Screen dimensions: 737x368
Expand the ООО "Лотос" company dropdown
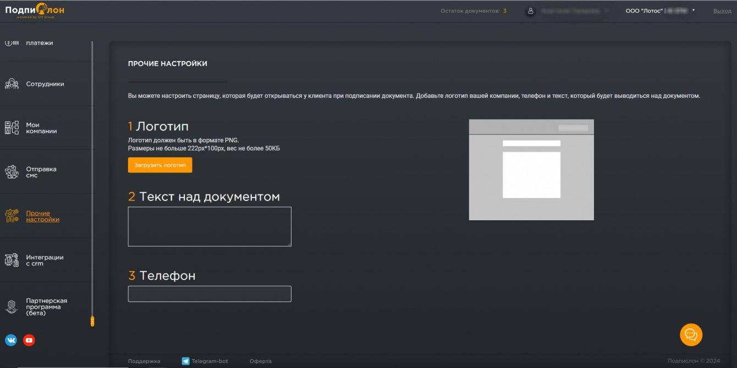[693, 10]
